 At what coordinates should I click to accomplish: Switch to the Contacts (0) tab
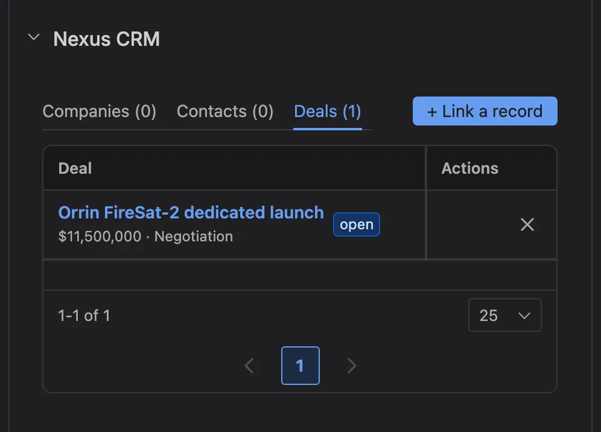click(x=225, y=112)
